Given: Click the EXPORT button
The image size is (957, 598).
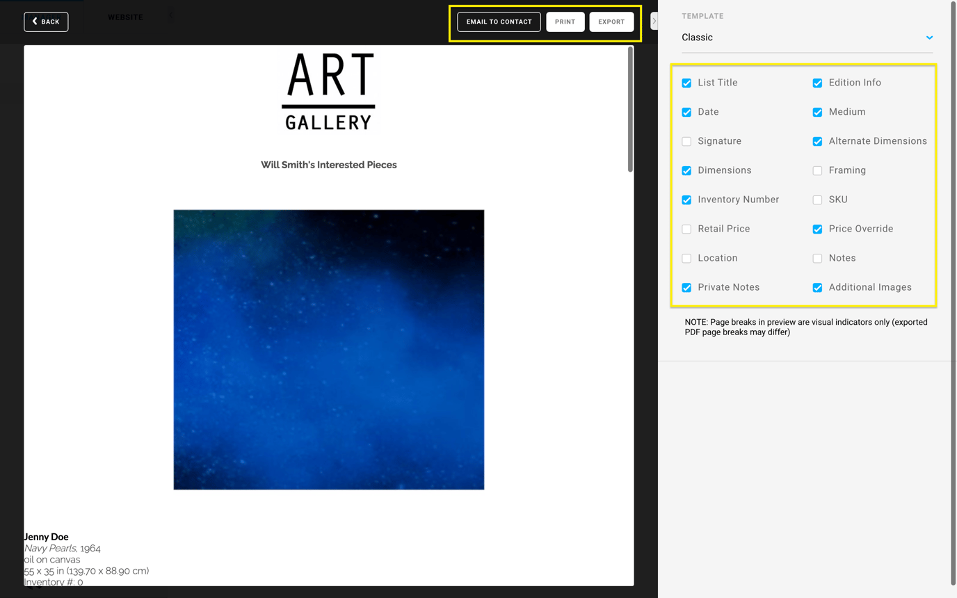Looking at the screenshot, I should (611, 22).
